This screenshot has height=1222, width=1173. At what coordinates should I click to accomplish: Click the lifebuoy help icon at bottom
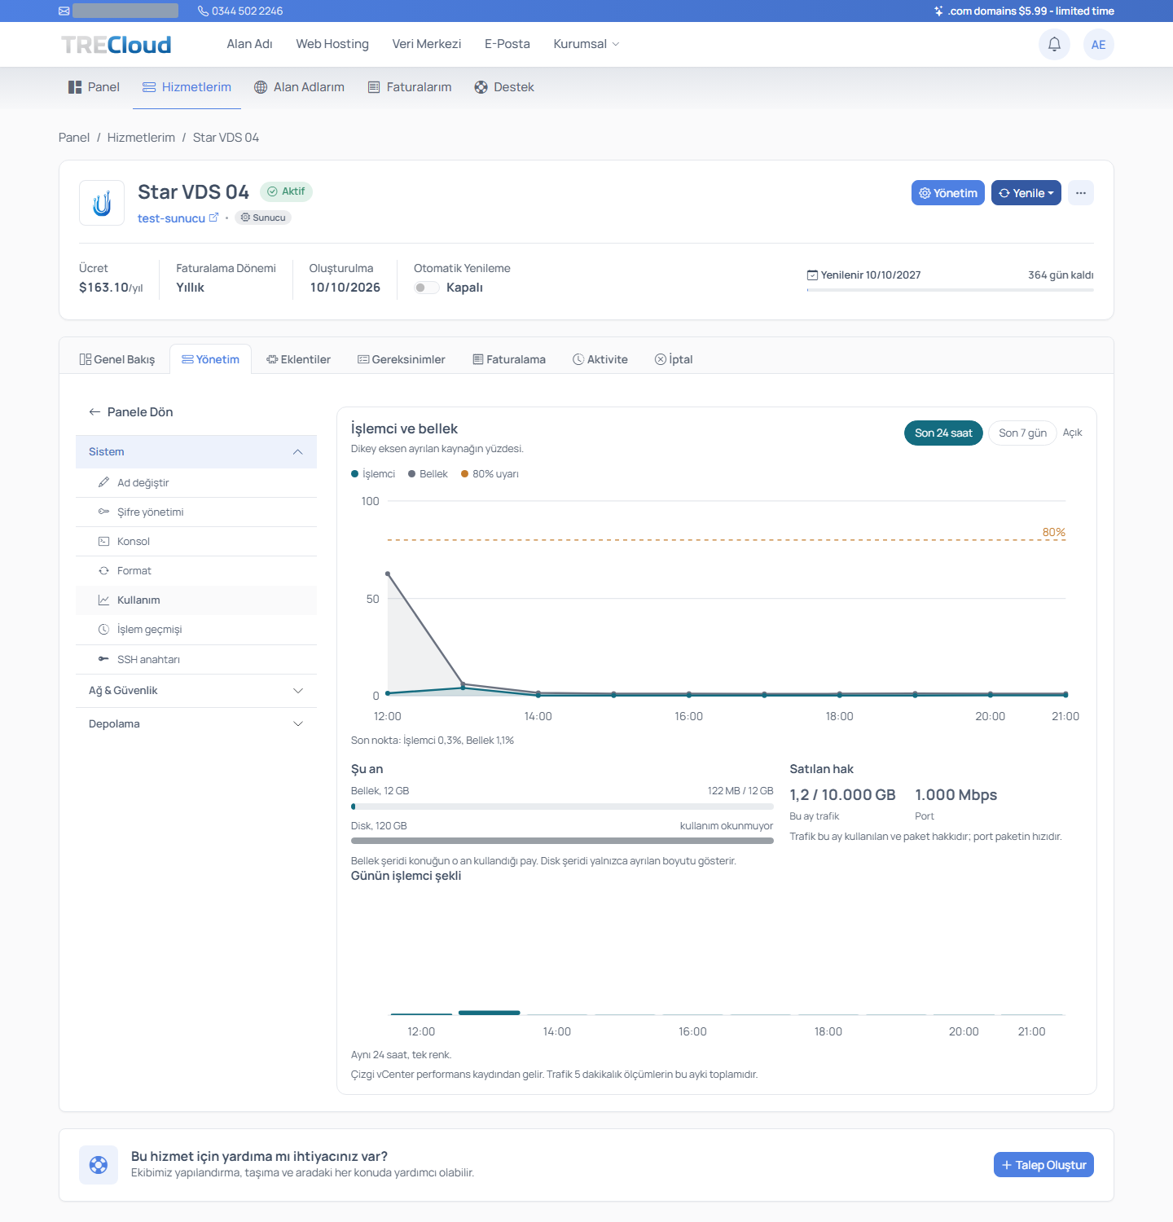[99, 1165]
